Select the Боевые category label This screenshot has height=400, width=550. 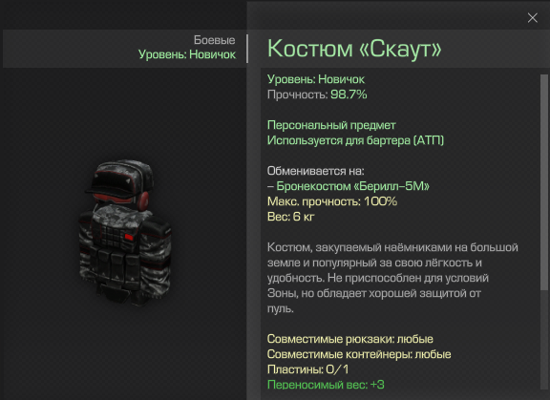click(x=214, y=40)
